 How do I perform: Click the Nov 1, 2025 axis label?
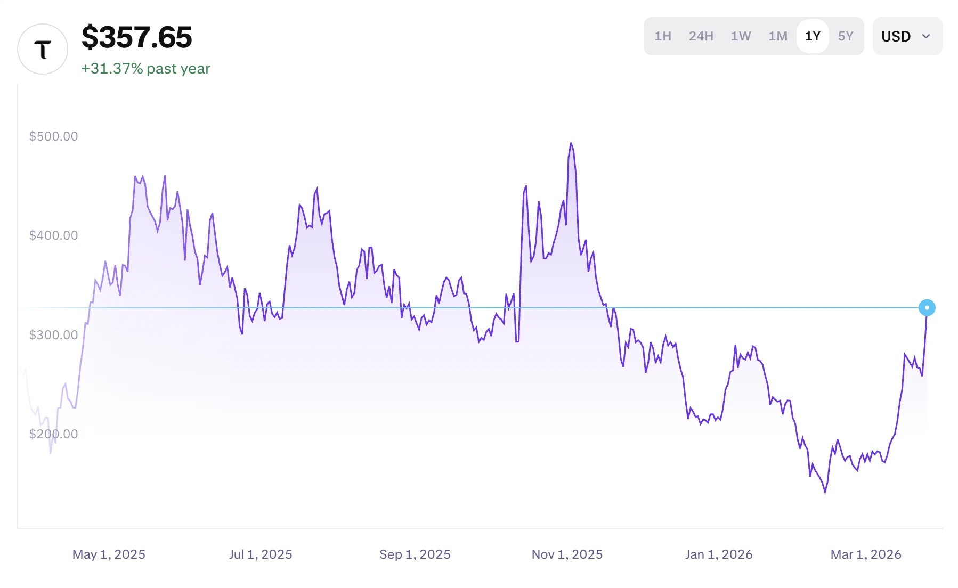567,554
